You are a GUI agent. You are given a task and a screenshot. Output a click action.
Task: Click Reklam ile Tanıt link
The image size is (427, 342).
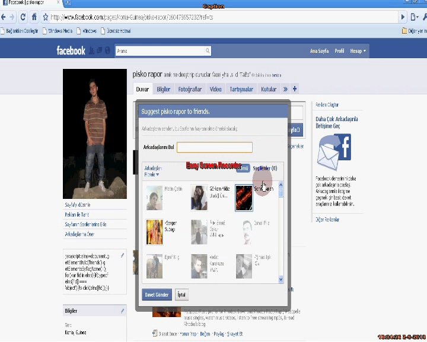pyautogui.click(x=77, y=214)
